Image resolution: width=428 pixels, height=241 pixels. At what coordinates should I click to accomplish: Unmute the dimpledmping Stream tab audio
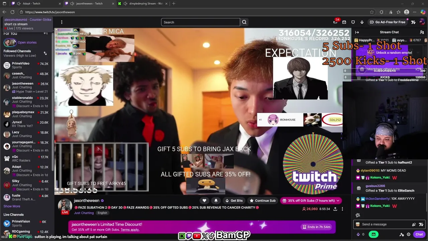pyautogui.click(x=125, y=3)
